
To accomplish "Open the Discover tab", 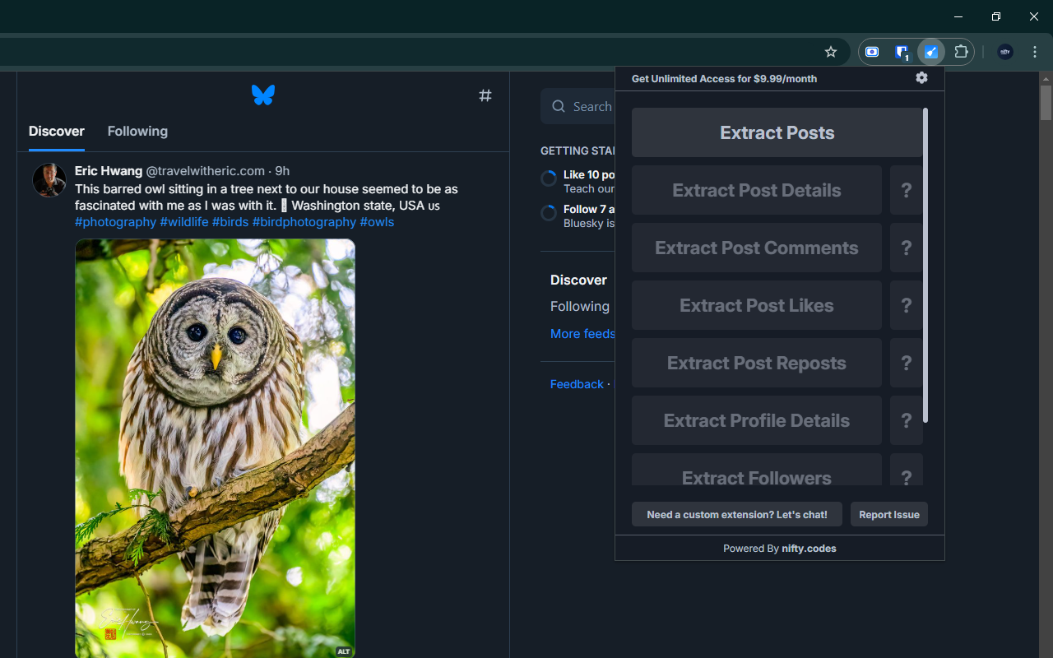I will point(56,132).
